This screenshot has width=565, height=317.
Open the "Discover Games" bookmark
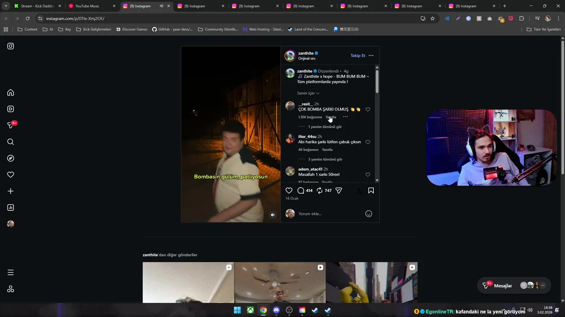[132, 29]
